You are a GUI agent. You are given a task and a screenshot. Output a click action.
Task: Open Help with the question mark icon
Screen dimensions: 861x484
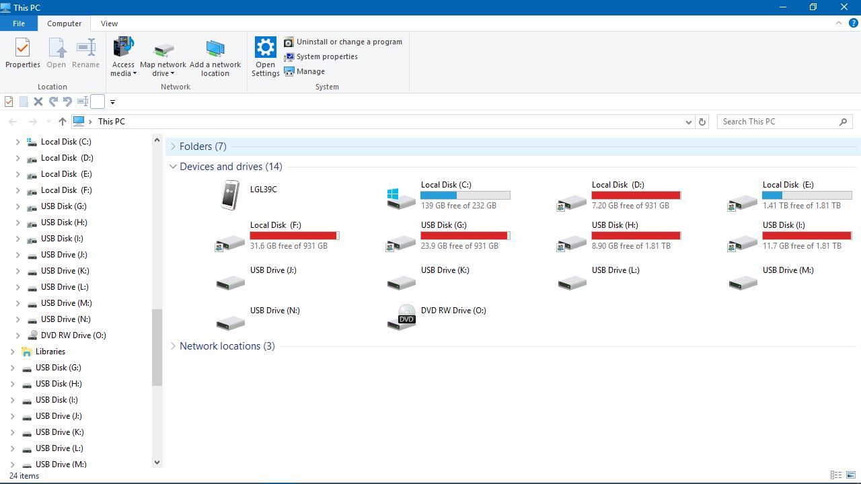(853, 24)
